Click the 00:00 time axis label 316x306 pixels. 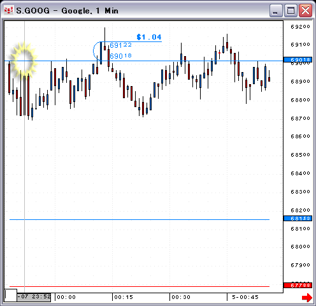[x=66, y=297]
